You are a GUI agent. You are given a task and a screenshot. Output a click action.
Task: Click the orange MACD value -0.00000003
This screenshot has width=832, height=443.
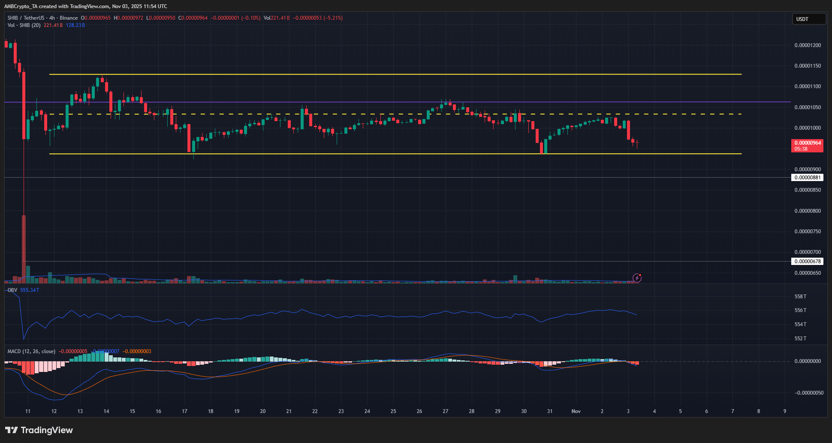coord(137,351)
